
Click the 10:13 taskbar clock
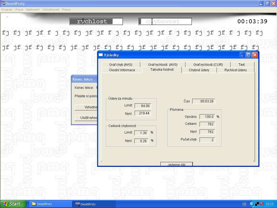click(270, 204)
